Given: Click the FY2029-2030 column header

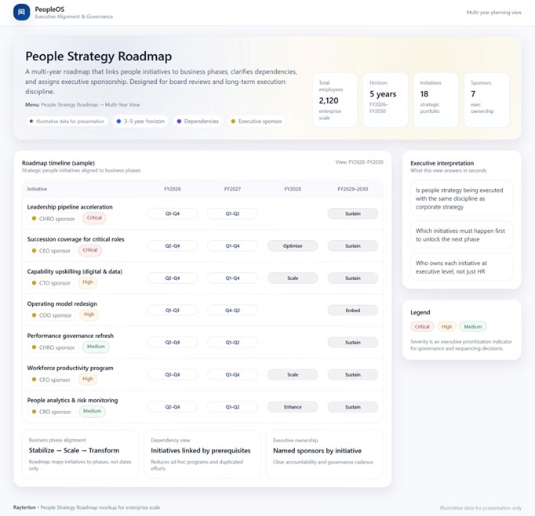Looking at the screenshot, I should click(x=353, y=189).
